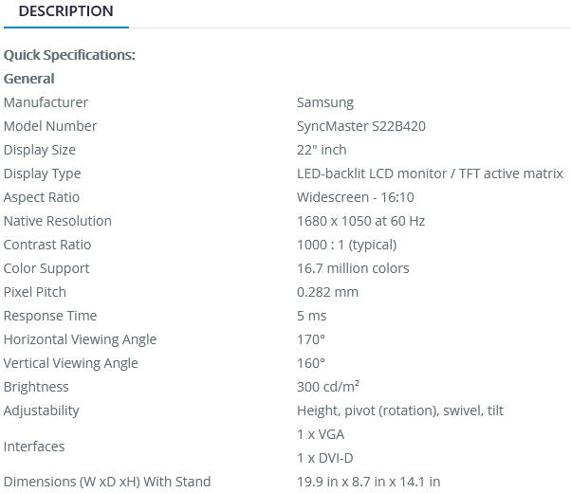Open the DESCRIPTION tab
The image size is (571, 493).
[65, 11]
